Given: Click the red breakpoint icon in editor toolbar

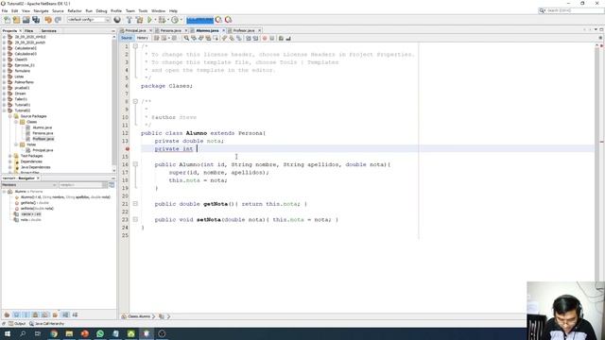Looking at the screenshot, I should [265, 38].
